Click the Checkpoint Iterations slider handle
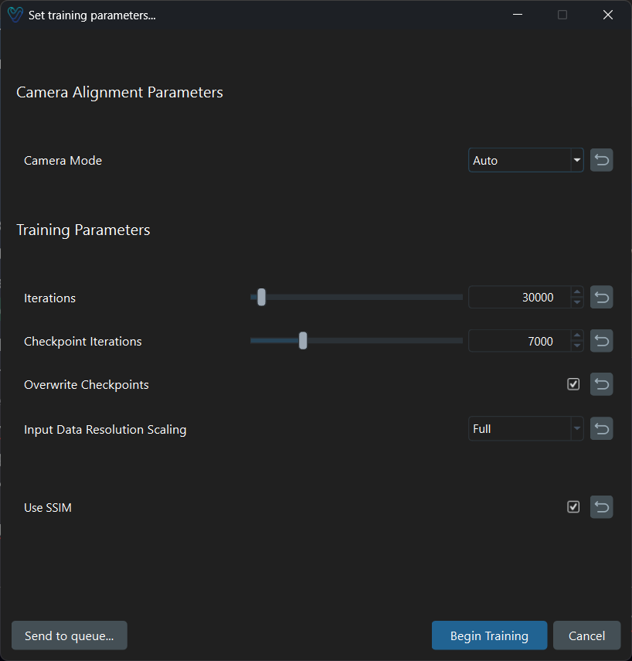Image resolution: width=632 pixels, height=661 pixels. pyautogui.click(x=303, y=341)
